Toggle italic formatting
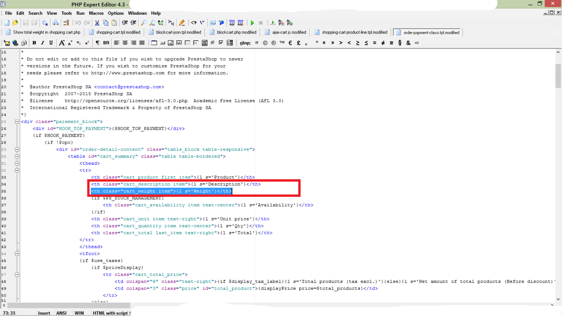 pyautogui.click(x=43, y=43)
